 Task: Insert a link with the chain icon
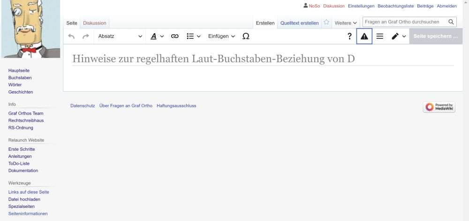[x=174, y=36]
